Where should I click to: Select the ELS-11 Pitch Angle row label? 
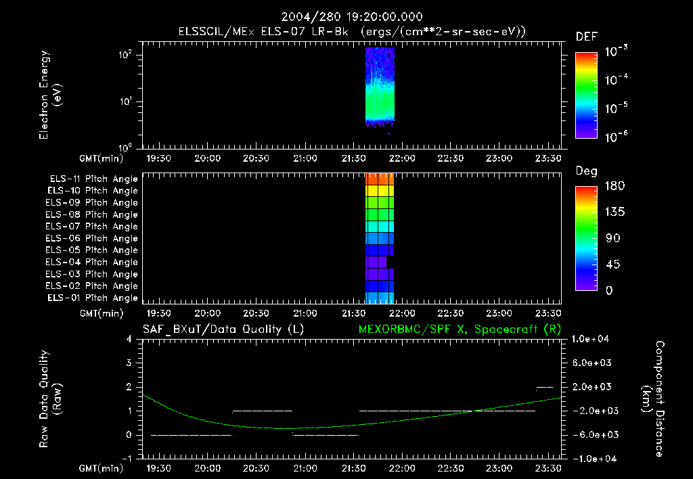tap(93, 179)
